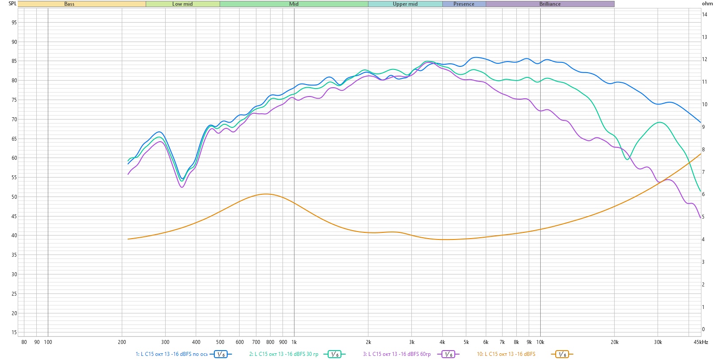Click the 14 value on the ohm axis
Image resolution: width=724 pixels, height=359 pixels.
tap(705, 15)
